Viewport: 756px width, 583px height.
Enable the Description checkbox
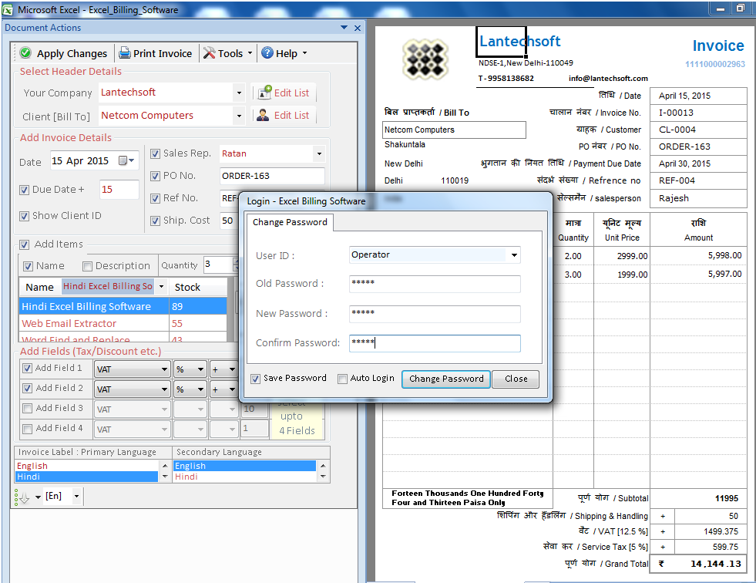pos(87,266)
